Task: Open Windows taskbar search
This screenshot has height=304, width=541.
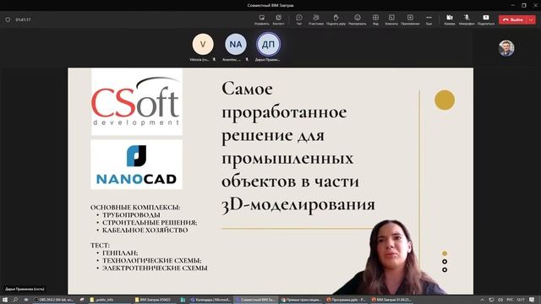Action: [15, 300]
